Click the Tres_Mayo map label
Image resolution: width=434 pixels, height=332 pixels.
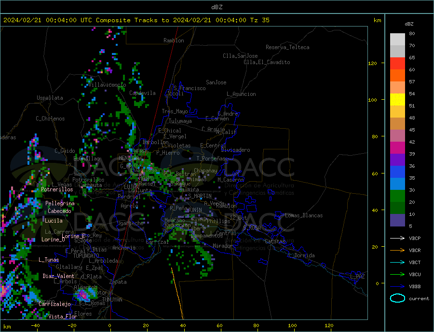(175, 111)
